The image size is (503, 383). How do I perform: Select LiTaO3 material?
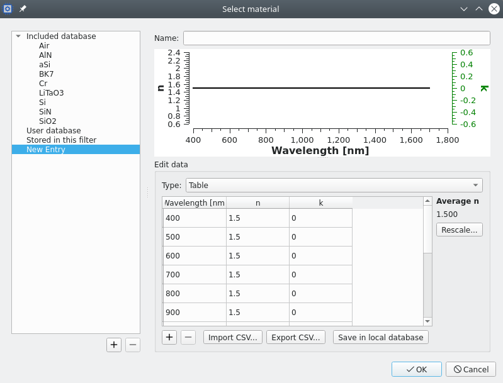pyautogui.click(x=52, y=93)
